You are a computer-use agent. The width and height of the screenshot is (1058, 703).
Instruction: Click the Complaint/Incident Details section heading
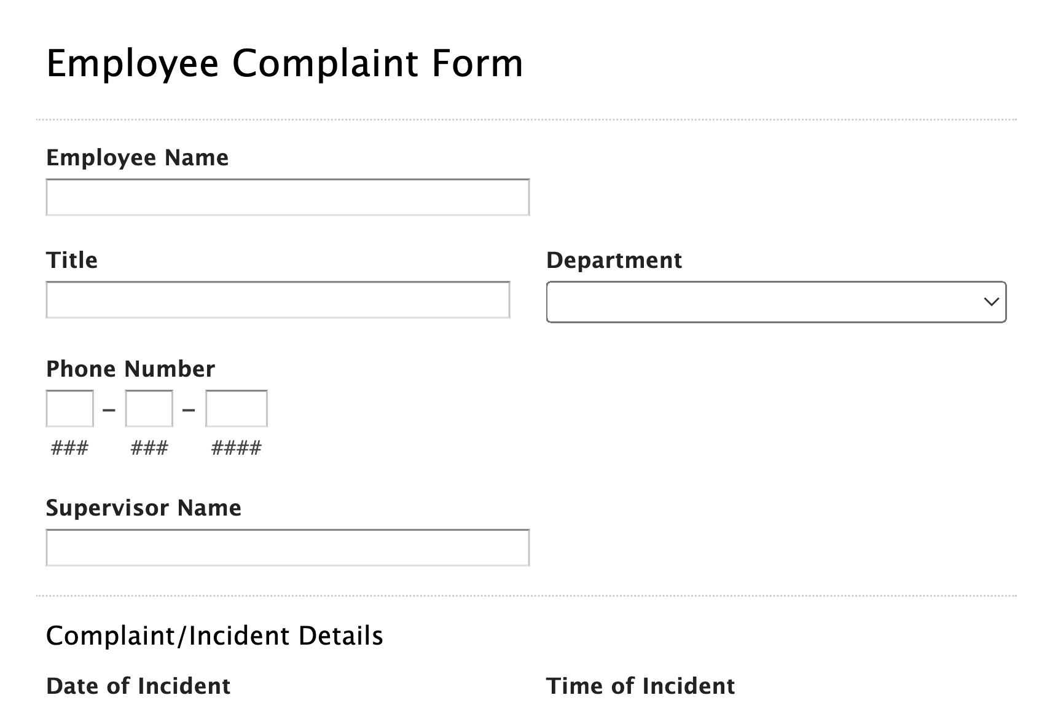214,636
